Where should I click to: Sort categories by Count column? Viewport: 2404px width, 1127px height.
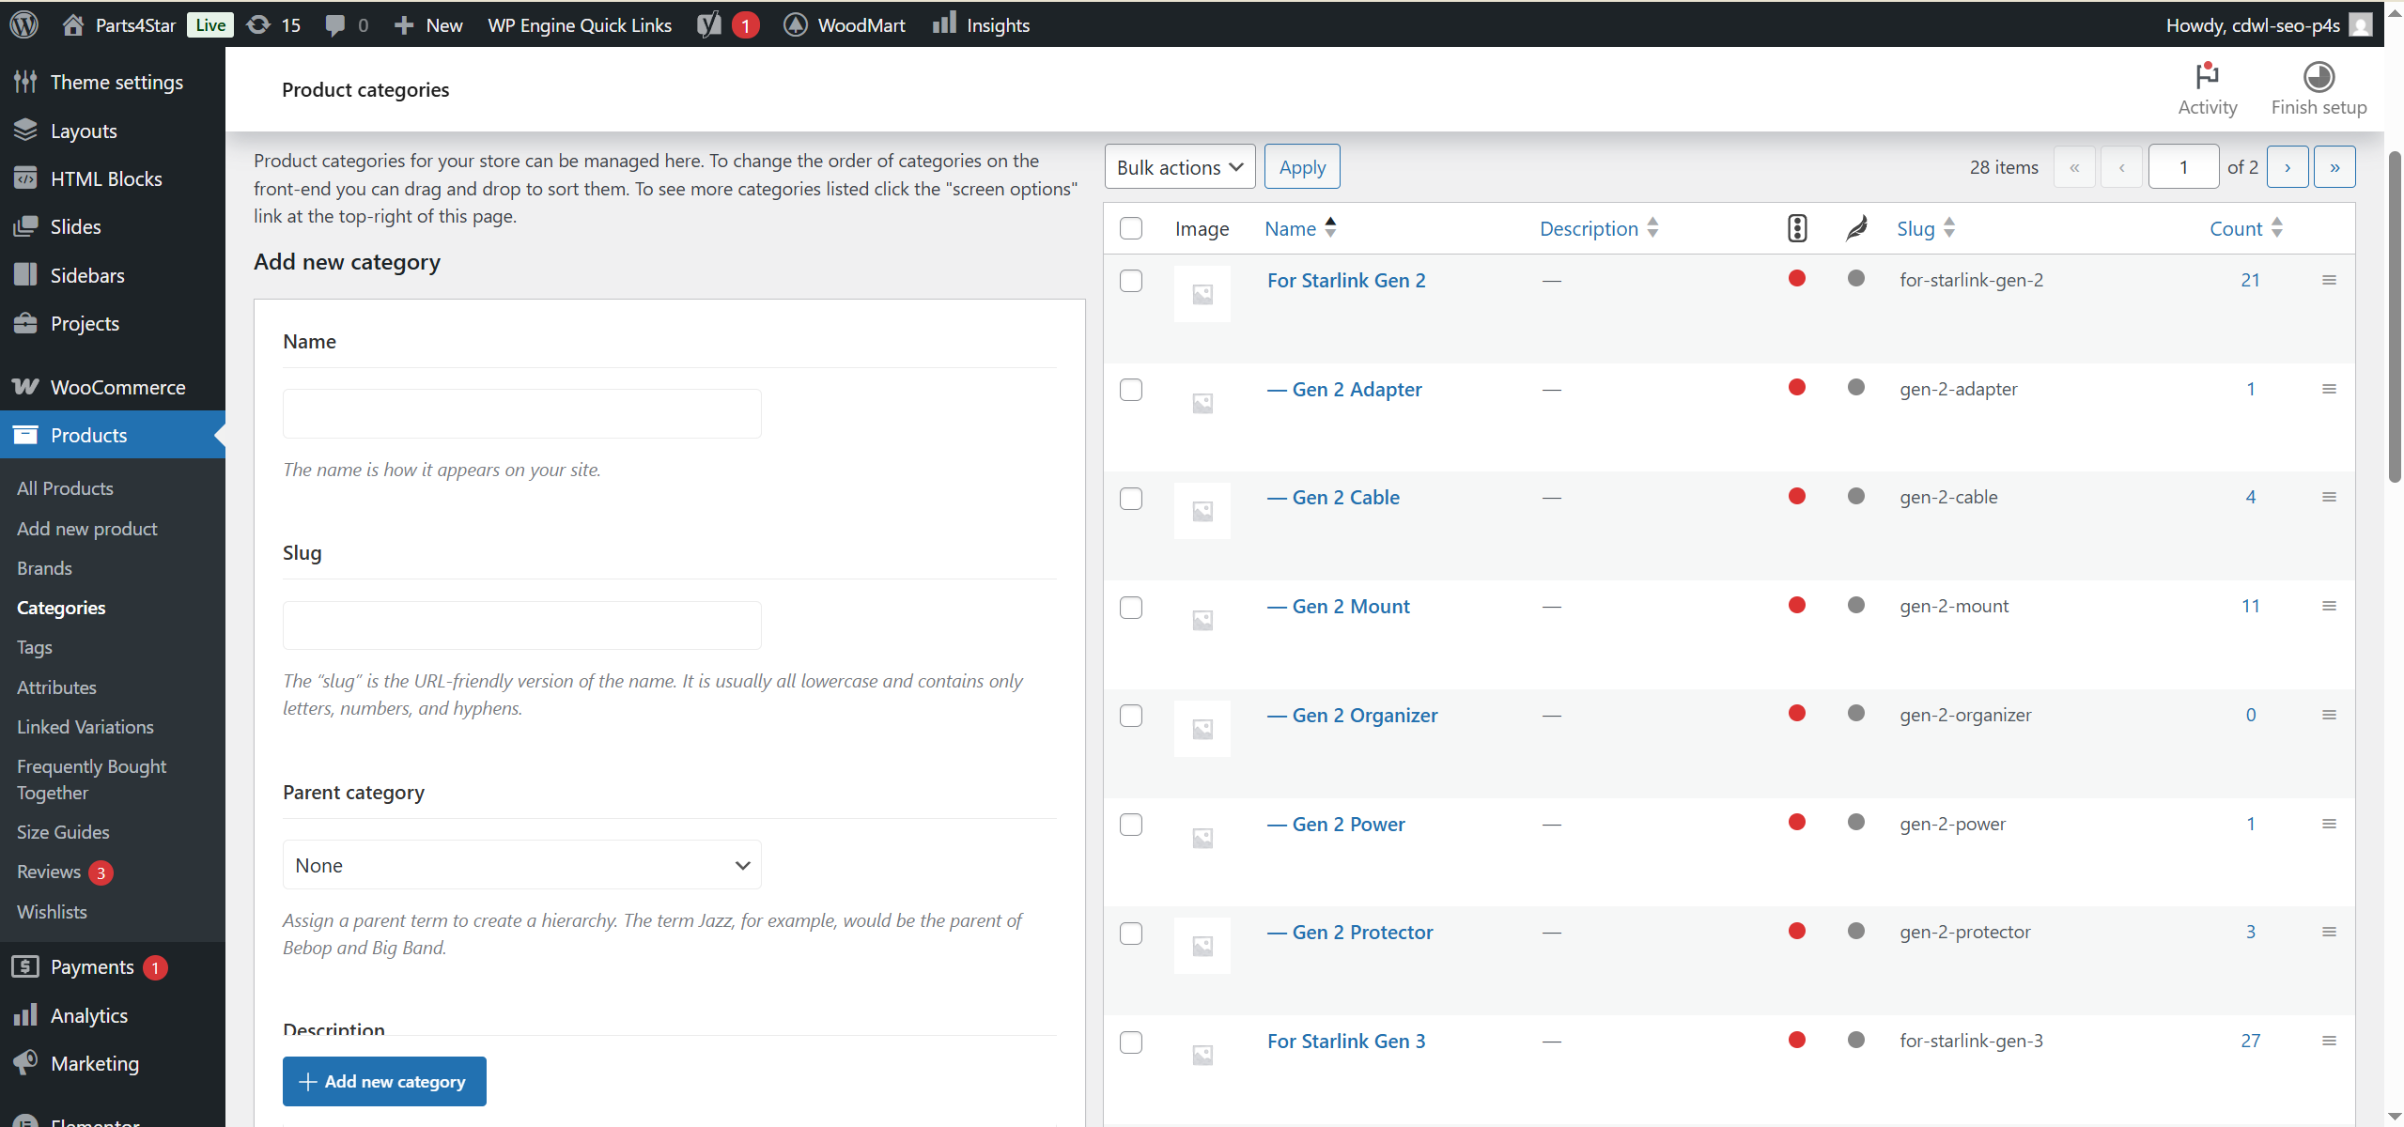pyautogui.click(x=2236, y=228)
